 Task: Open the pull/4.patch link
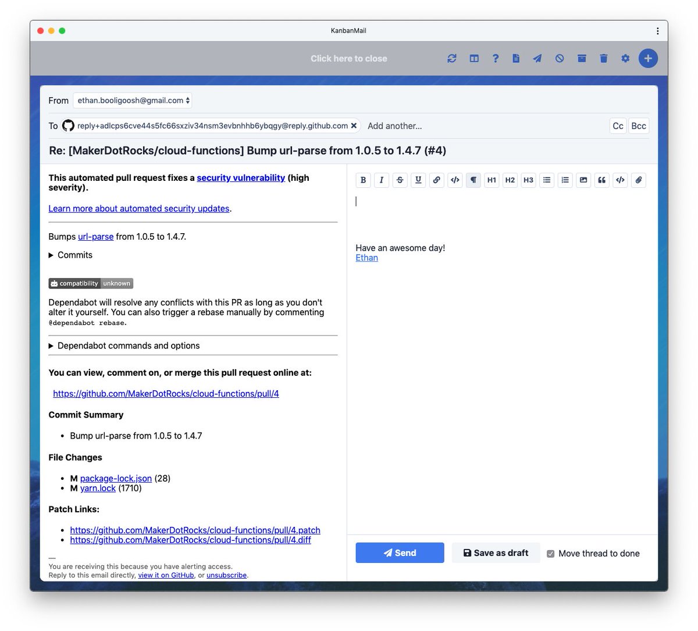pos(195,530)
